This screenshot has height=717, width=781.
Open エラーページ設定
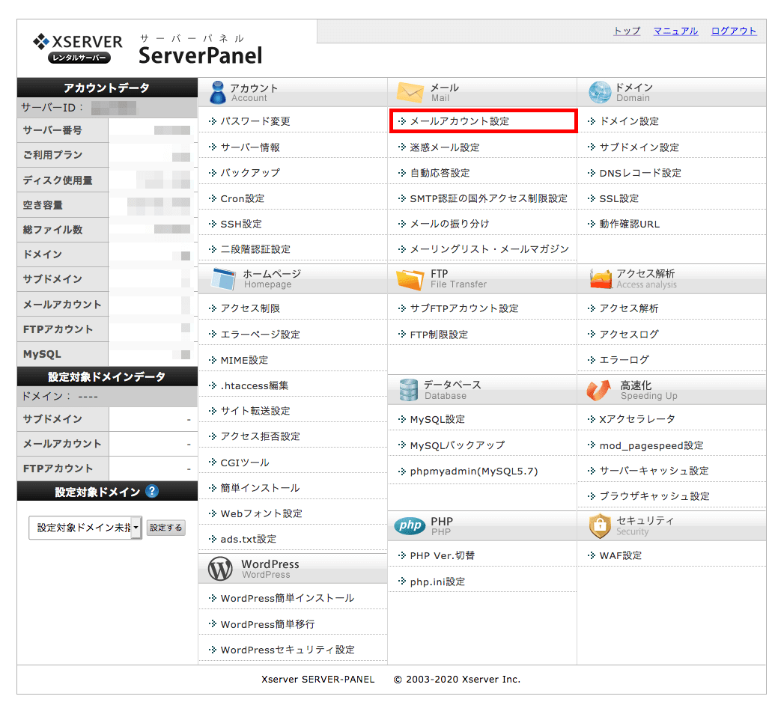(260, 334)
